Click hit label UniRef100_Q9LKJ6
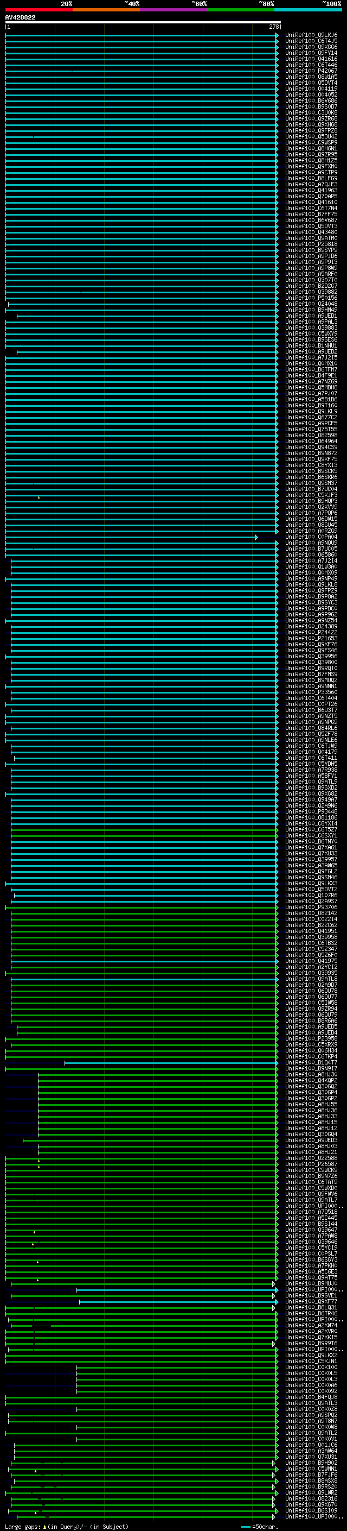 pyautogui.click(x=311, y=35)
